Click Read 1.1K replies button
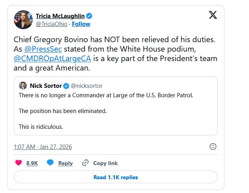 click(115, 177)
